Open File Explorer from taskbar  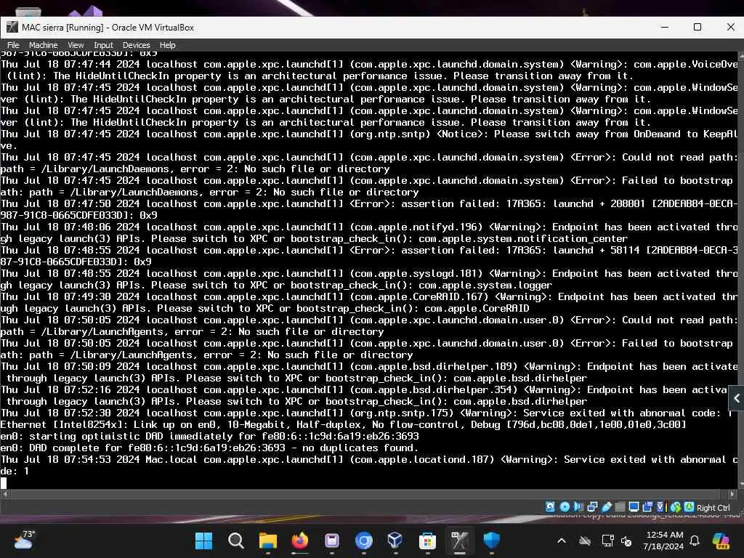267,541
